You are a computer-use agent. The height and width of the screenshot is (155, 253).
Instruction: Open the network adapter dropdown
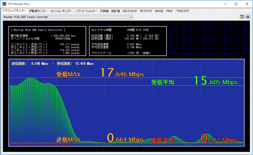pos(68,17)
